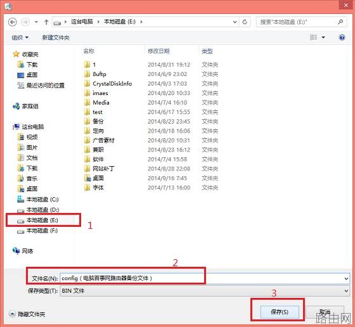Select the Media folder icon
Image resolution: width=355 pixels, height=327 pixels.
click(x=87, y=103)
